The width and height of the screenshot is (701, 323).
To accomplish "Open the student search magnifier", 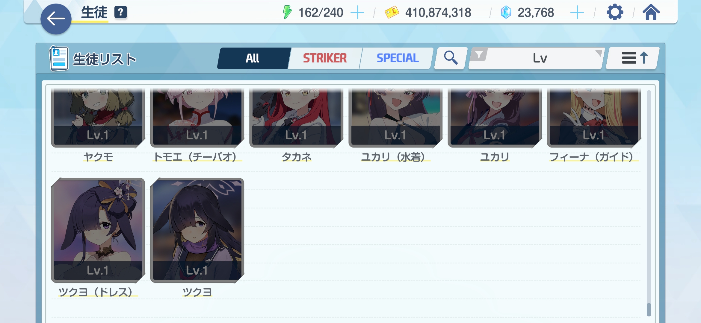I will point(451,58).
